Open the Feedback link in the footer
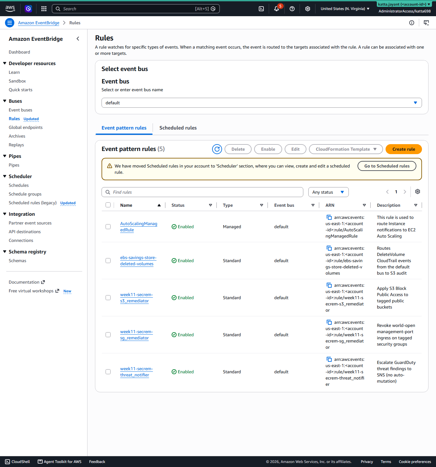 (97, 462)
